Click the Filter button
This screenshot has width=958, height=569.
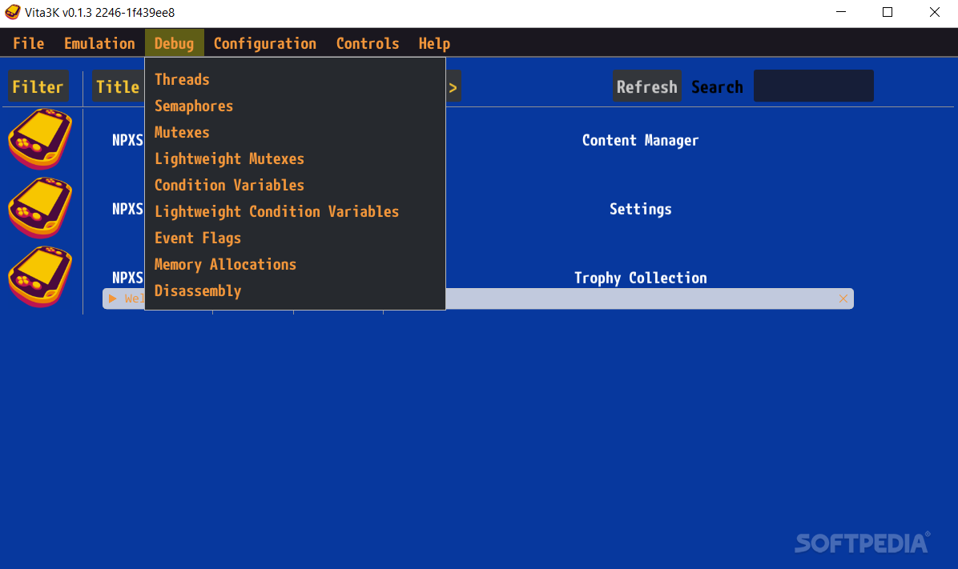[38, 86]
